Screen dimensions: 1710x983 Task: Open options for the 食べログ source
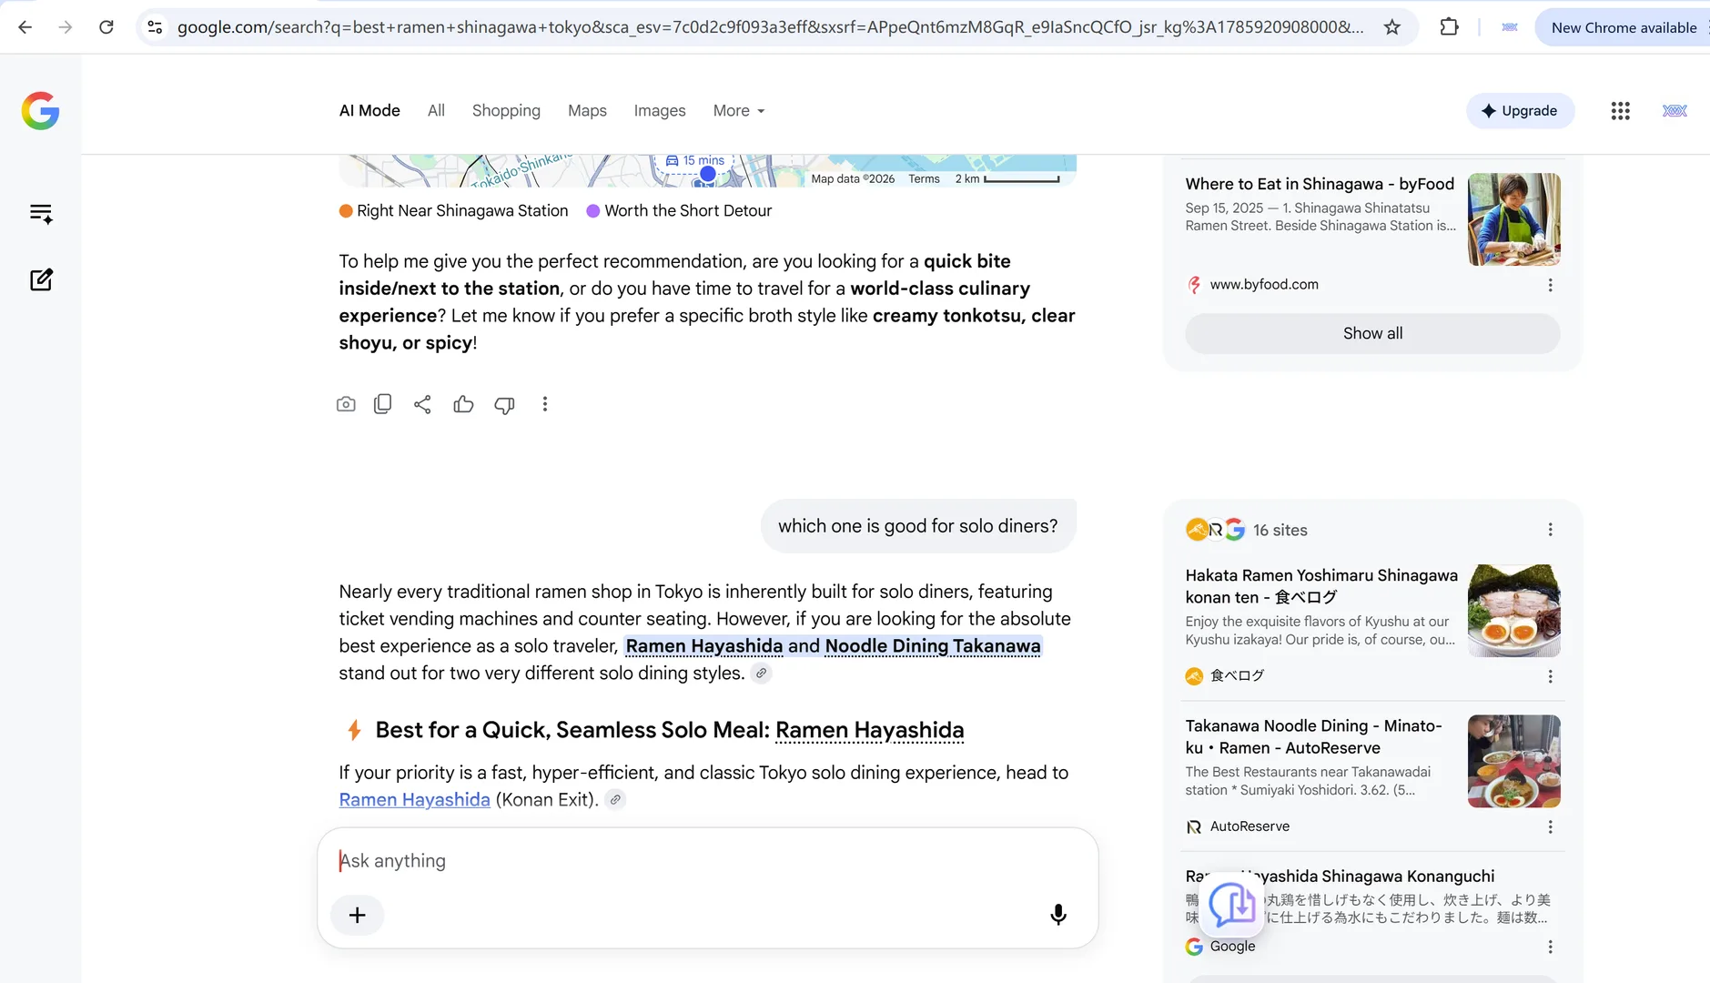[1551, 676]
